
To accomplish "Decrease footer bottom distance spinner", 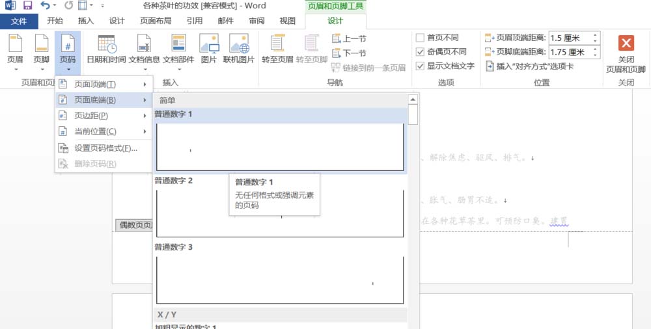I will pyautogui.click(x=596, y=55).
